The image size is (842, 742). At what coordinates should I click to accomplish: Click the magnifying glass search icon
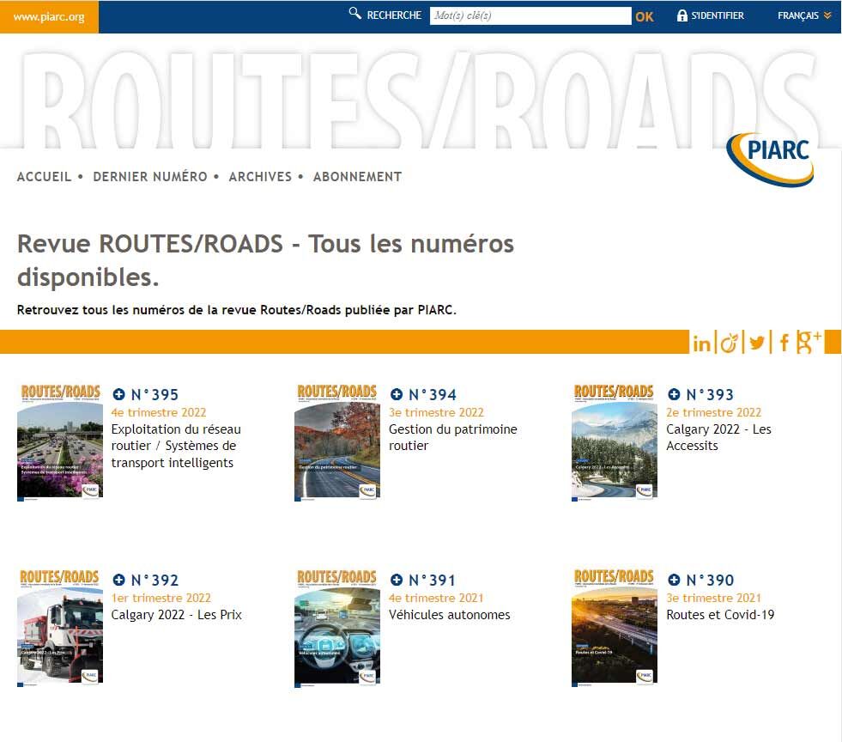coord(355,13)
